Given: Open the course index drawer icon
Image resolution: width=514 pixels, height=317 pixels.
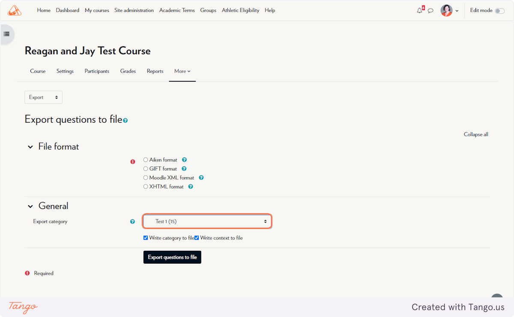Looking at the screenshot, I should tap(6, 34).
